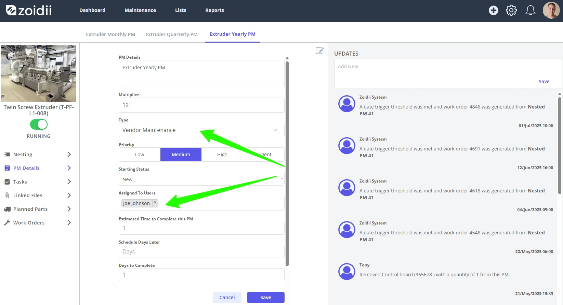
Task: Save the new update comment
Action: pyautogui.click(x=544, y=82)
